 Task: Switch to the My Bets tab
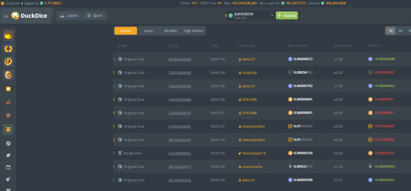coord(171,31)
